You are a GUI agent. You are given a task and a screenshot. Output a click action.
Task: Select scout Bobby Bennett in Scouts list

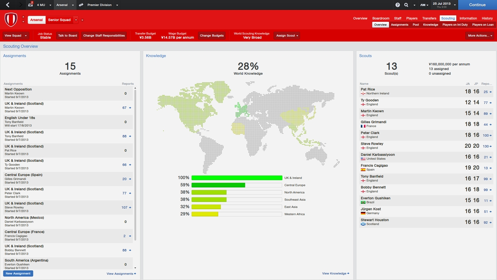coord(426,189)
